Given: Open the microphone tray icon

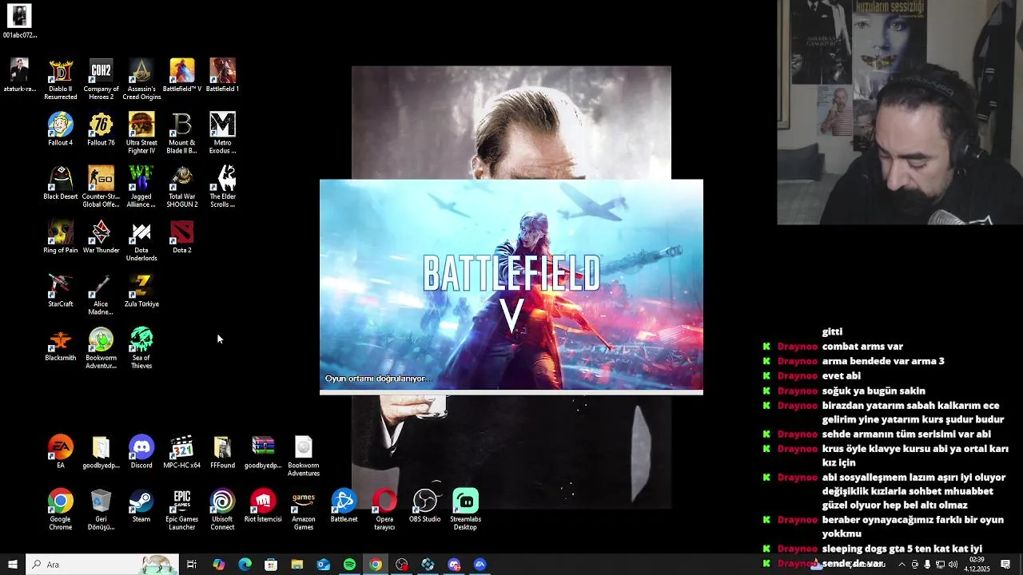Looking at the screenshot, I should [927, 565].
